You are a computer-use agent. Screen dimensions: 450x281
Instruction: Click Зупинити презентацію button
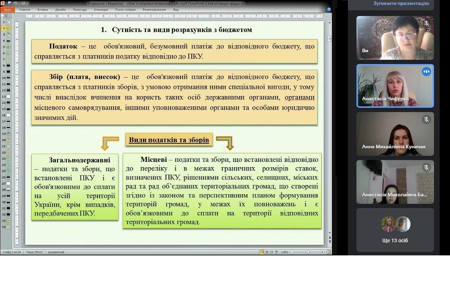coord(401,3)
